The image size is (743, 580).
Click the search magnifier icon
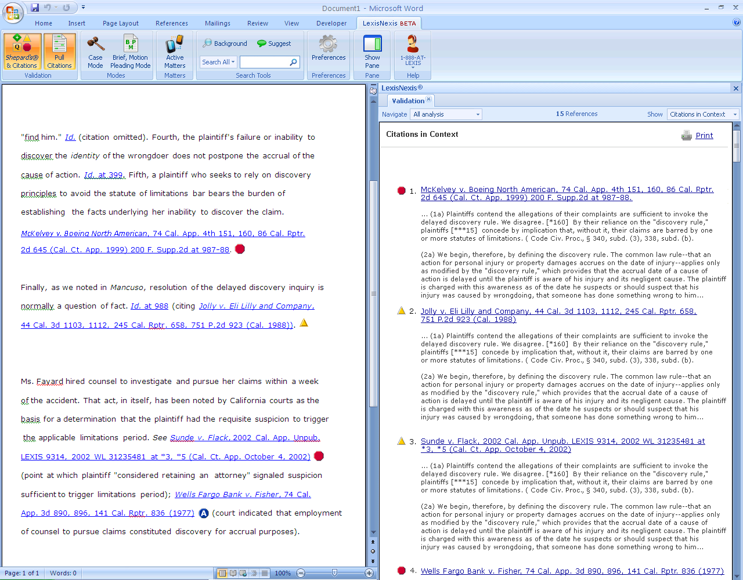coord(294,62)
